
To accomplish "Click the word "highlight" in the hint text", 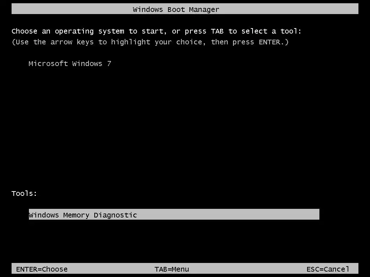I will point(130,42).
